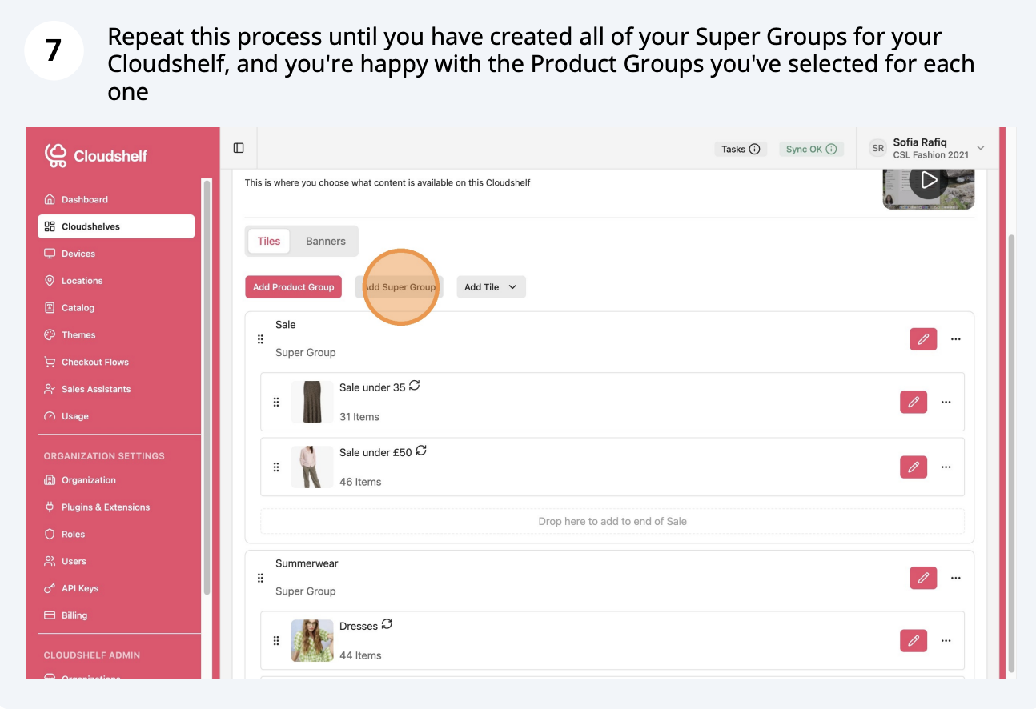The height and width of the screenshot is (709, 1036).
Task: Edit the Sale super group
Action: pos(923,339)
